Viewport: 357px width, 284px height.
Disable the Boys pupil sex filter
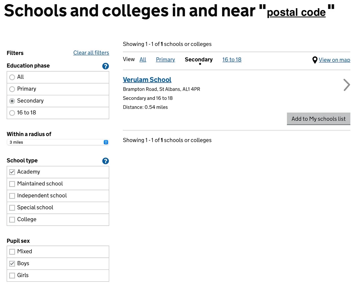(12, 264)
